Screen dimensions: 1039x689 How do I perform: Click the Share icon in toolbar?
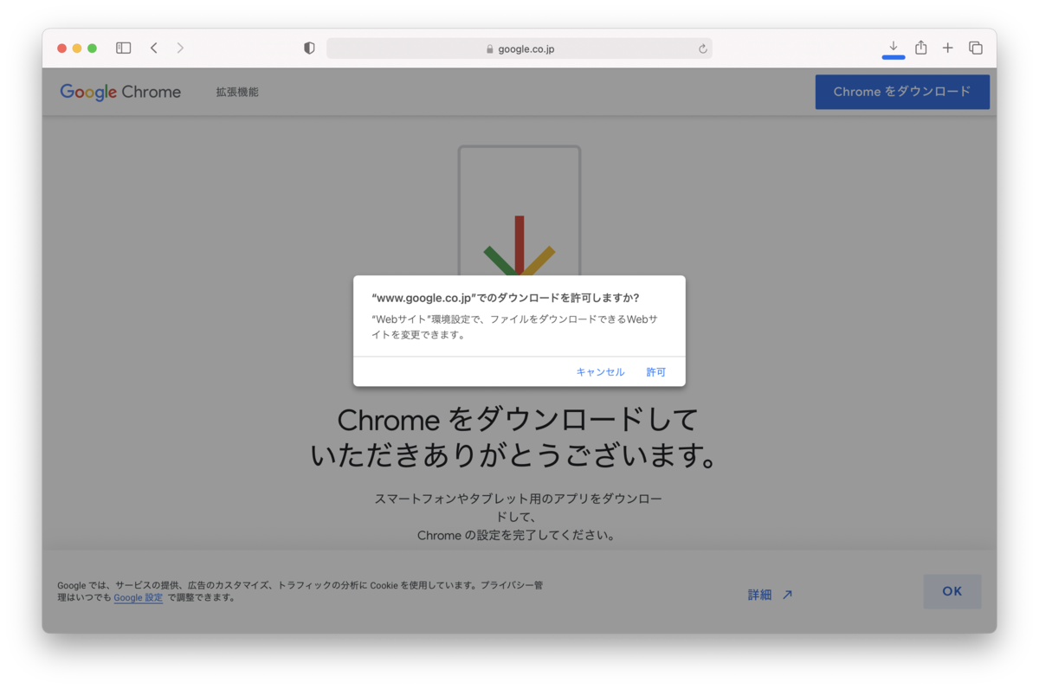point(921,48)
